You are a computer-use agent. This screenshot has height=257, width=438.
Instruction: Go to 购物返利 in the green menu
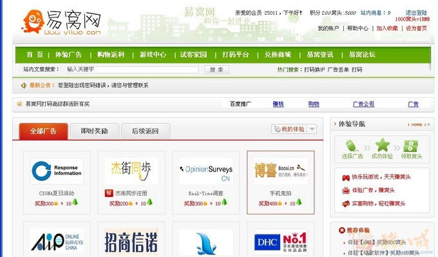pos(111,55)
